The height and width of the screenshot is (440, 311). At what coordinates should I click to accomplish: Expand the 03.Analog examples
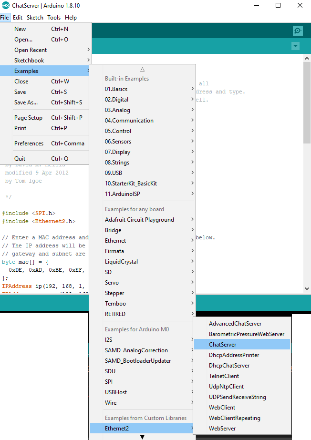click(x=142, y=110)
